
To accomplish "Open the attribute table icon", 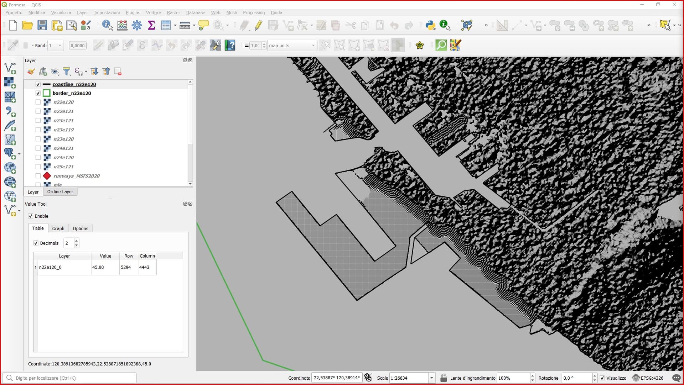I will click(166, 25).
